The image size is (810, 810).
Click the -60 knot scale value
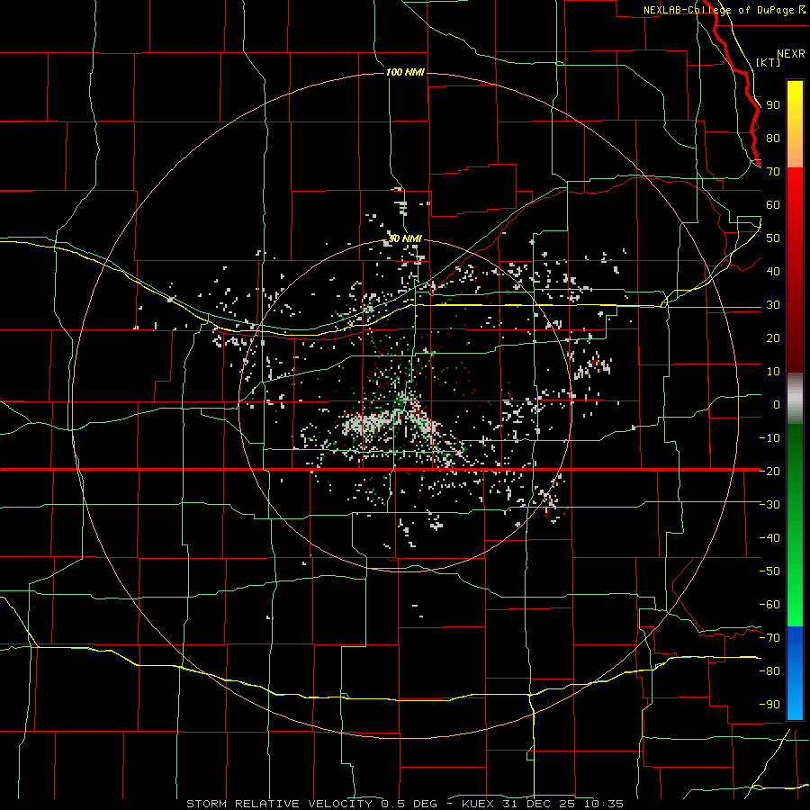coord(769,605)
